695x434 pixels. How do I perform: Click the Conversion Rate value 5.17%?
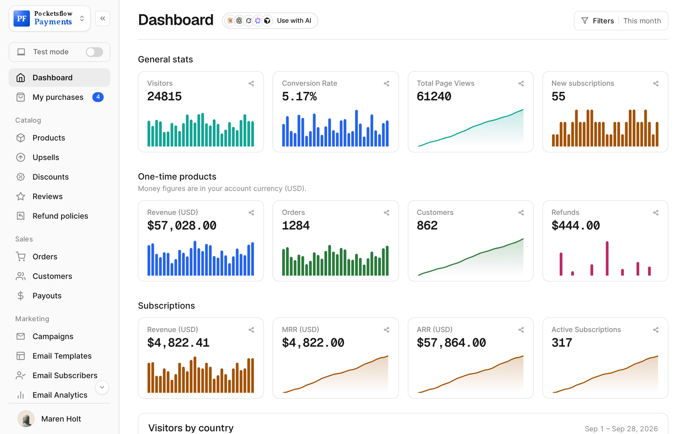point(299,97)
